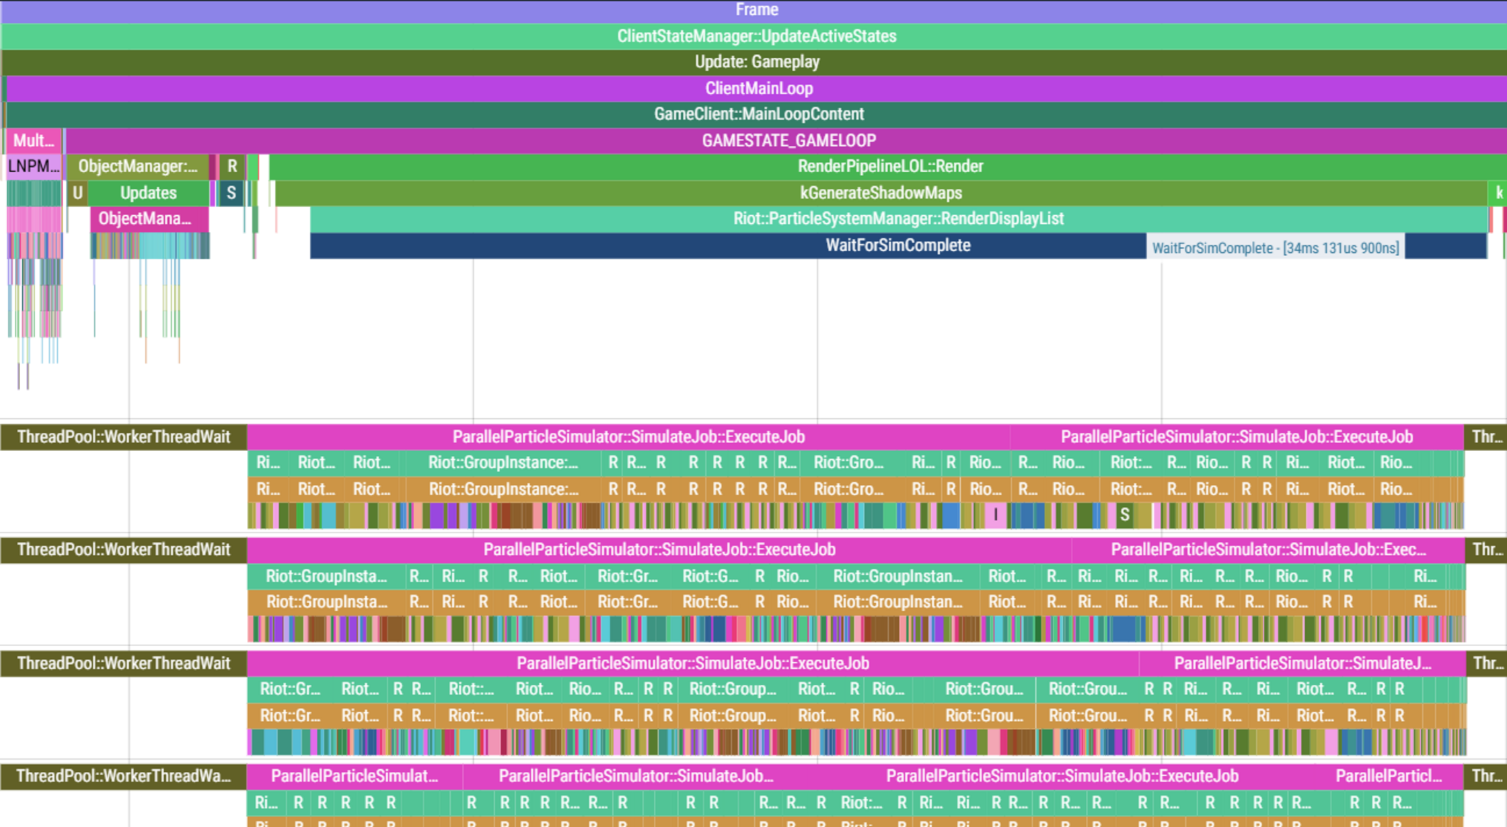Select the GAMESTATE_GAMELOOP slice
Screen dimensions: 1507x827
(x=788, y=141)
